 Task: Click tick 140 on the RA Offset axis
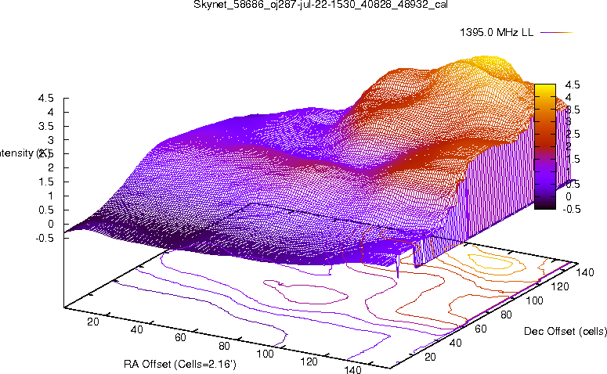(352, 369)
